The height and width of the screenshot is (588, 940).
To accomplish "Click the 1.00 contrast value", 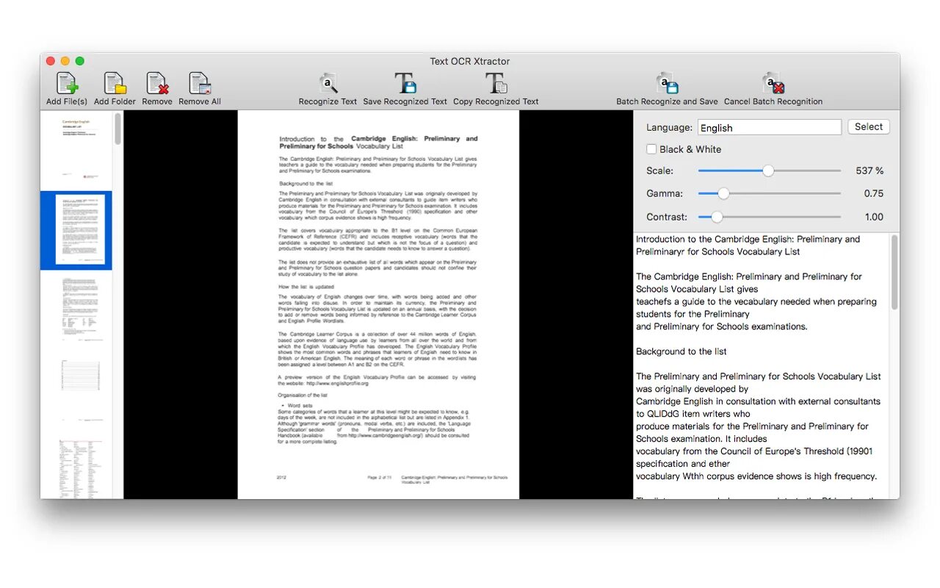I will 874,217.
